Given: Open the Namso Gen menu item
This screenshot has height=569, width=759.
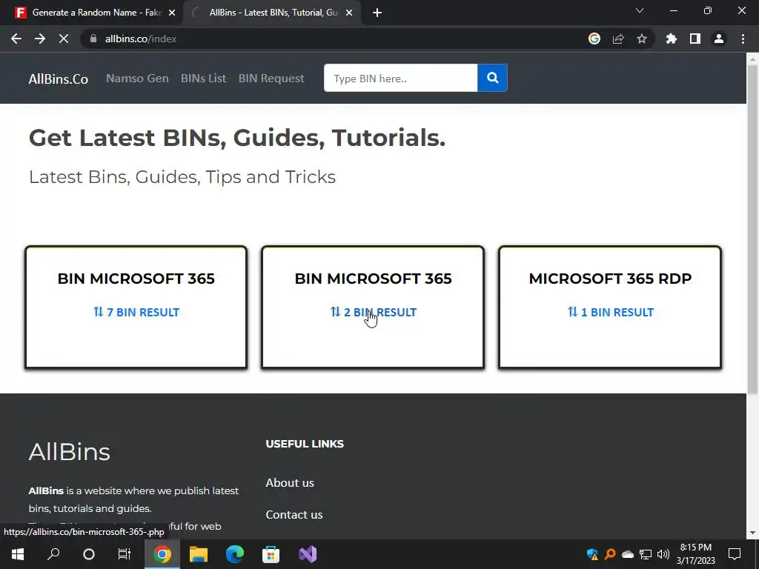Looking at the screenshot, I should pyautogui.click(x=137, y=79).
